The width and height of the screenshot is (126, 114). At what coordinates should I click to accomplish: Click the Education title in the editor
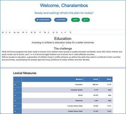coord(63,39)
